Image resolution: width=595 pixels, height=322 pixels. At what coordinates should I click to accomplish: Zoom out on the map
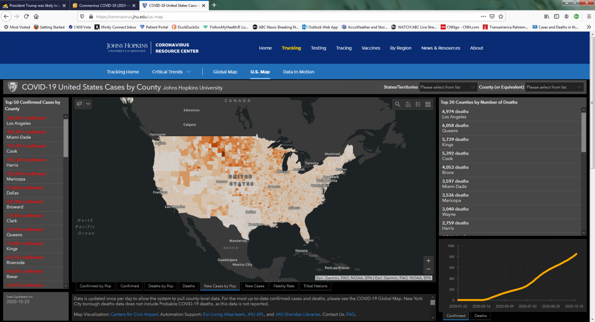(x=428, y=269)
